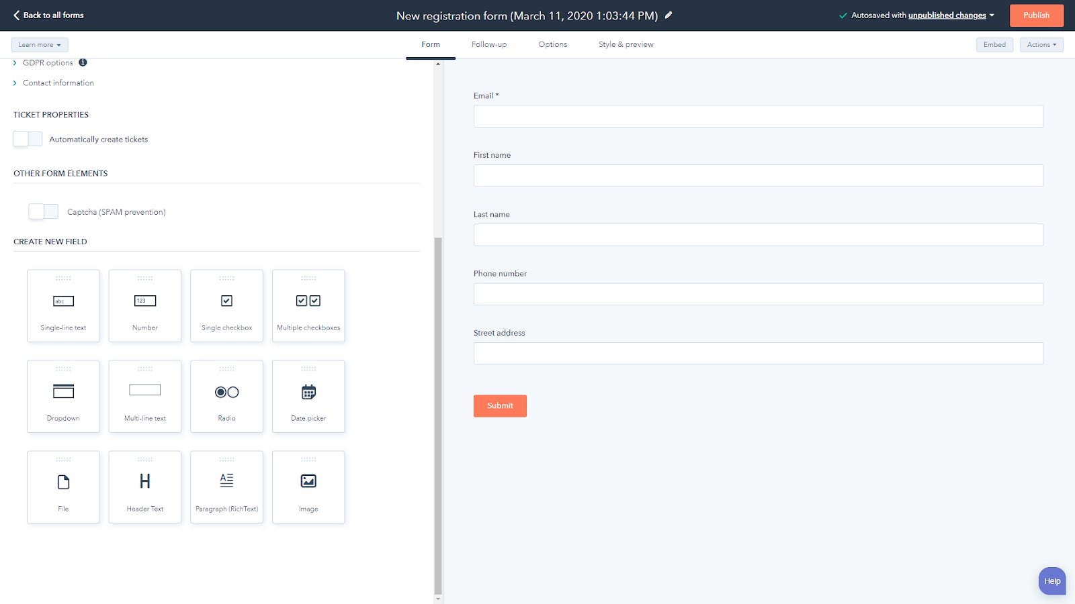The image size is (1075, 604).
Task: Open the Actions dropdown
Action: [1041, 44]
